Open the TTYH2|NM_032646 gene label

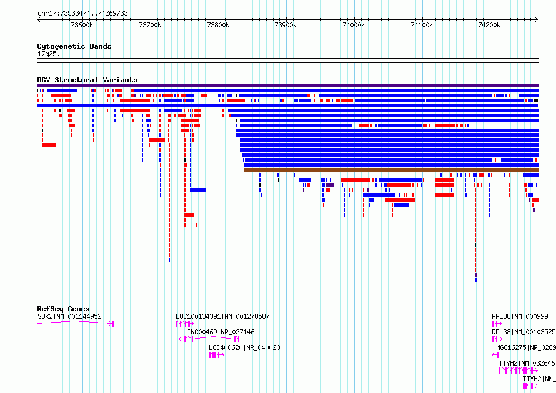click(527, 363)
